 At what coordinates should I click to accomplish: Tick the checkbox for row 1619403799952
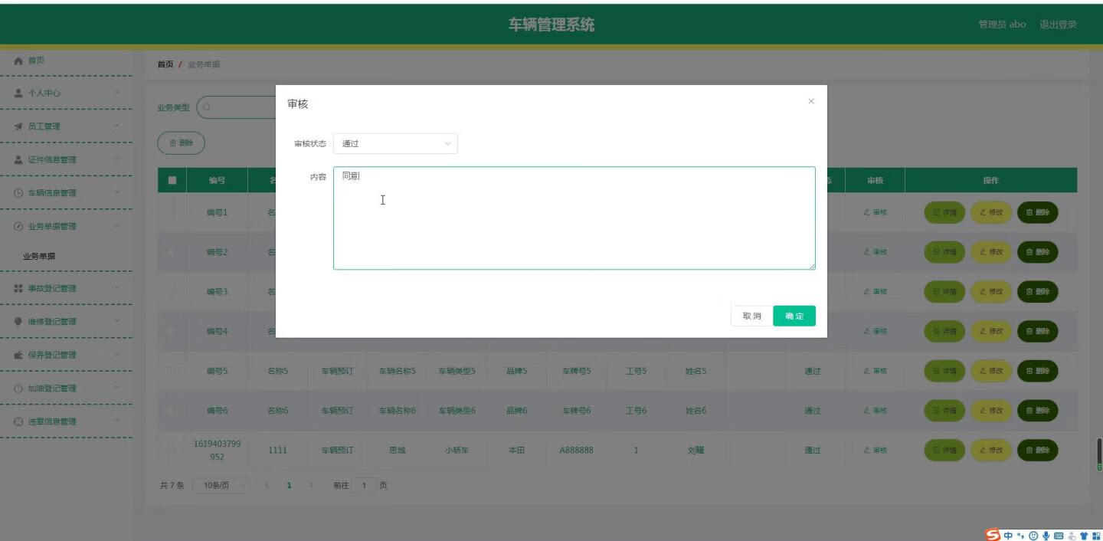click(x=172, y=451)
